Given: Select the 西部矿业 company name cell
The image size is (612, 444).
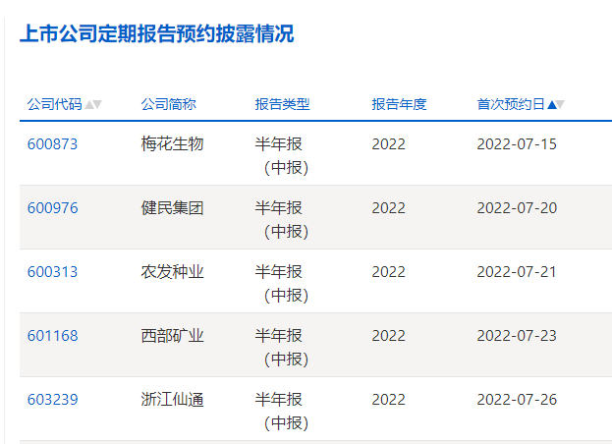Looking at the screenshot, I should pyautogui.click(x=172, y=336).
